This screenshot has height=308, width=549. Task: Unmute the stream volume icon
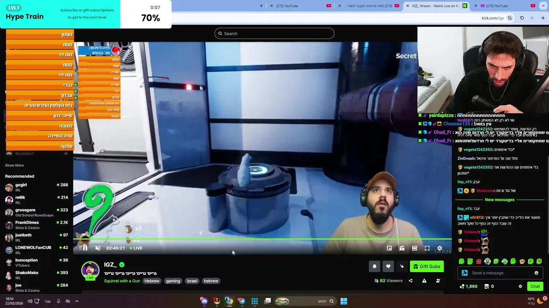pos(98,248)
